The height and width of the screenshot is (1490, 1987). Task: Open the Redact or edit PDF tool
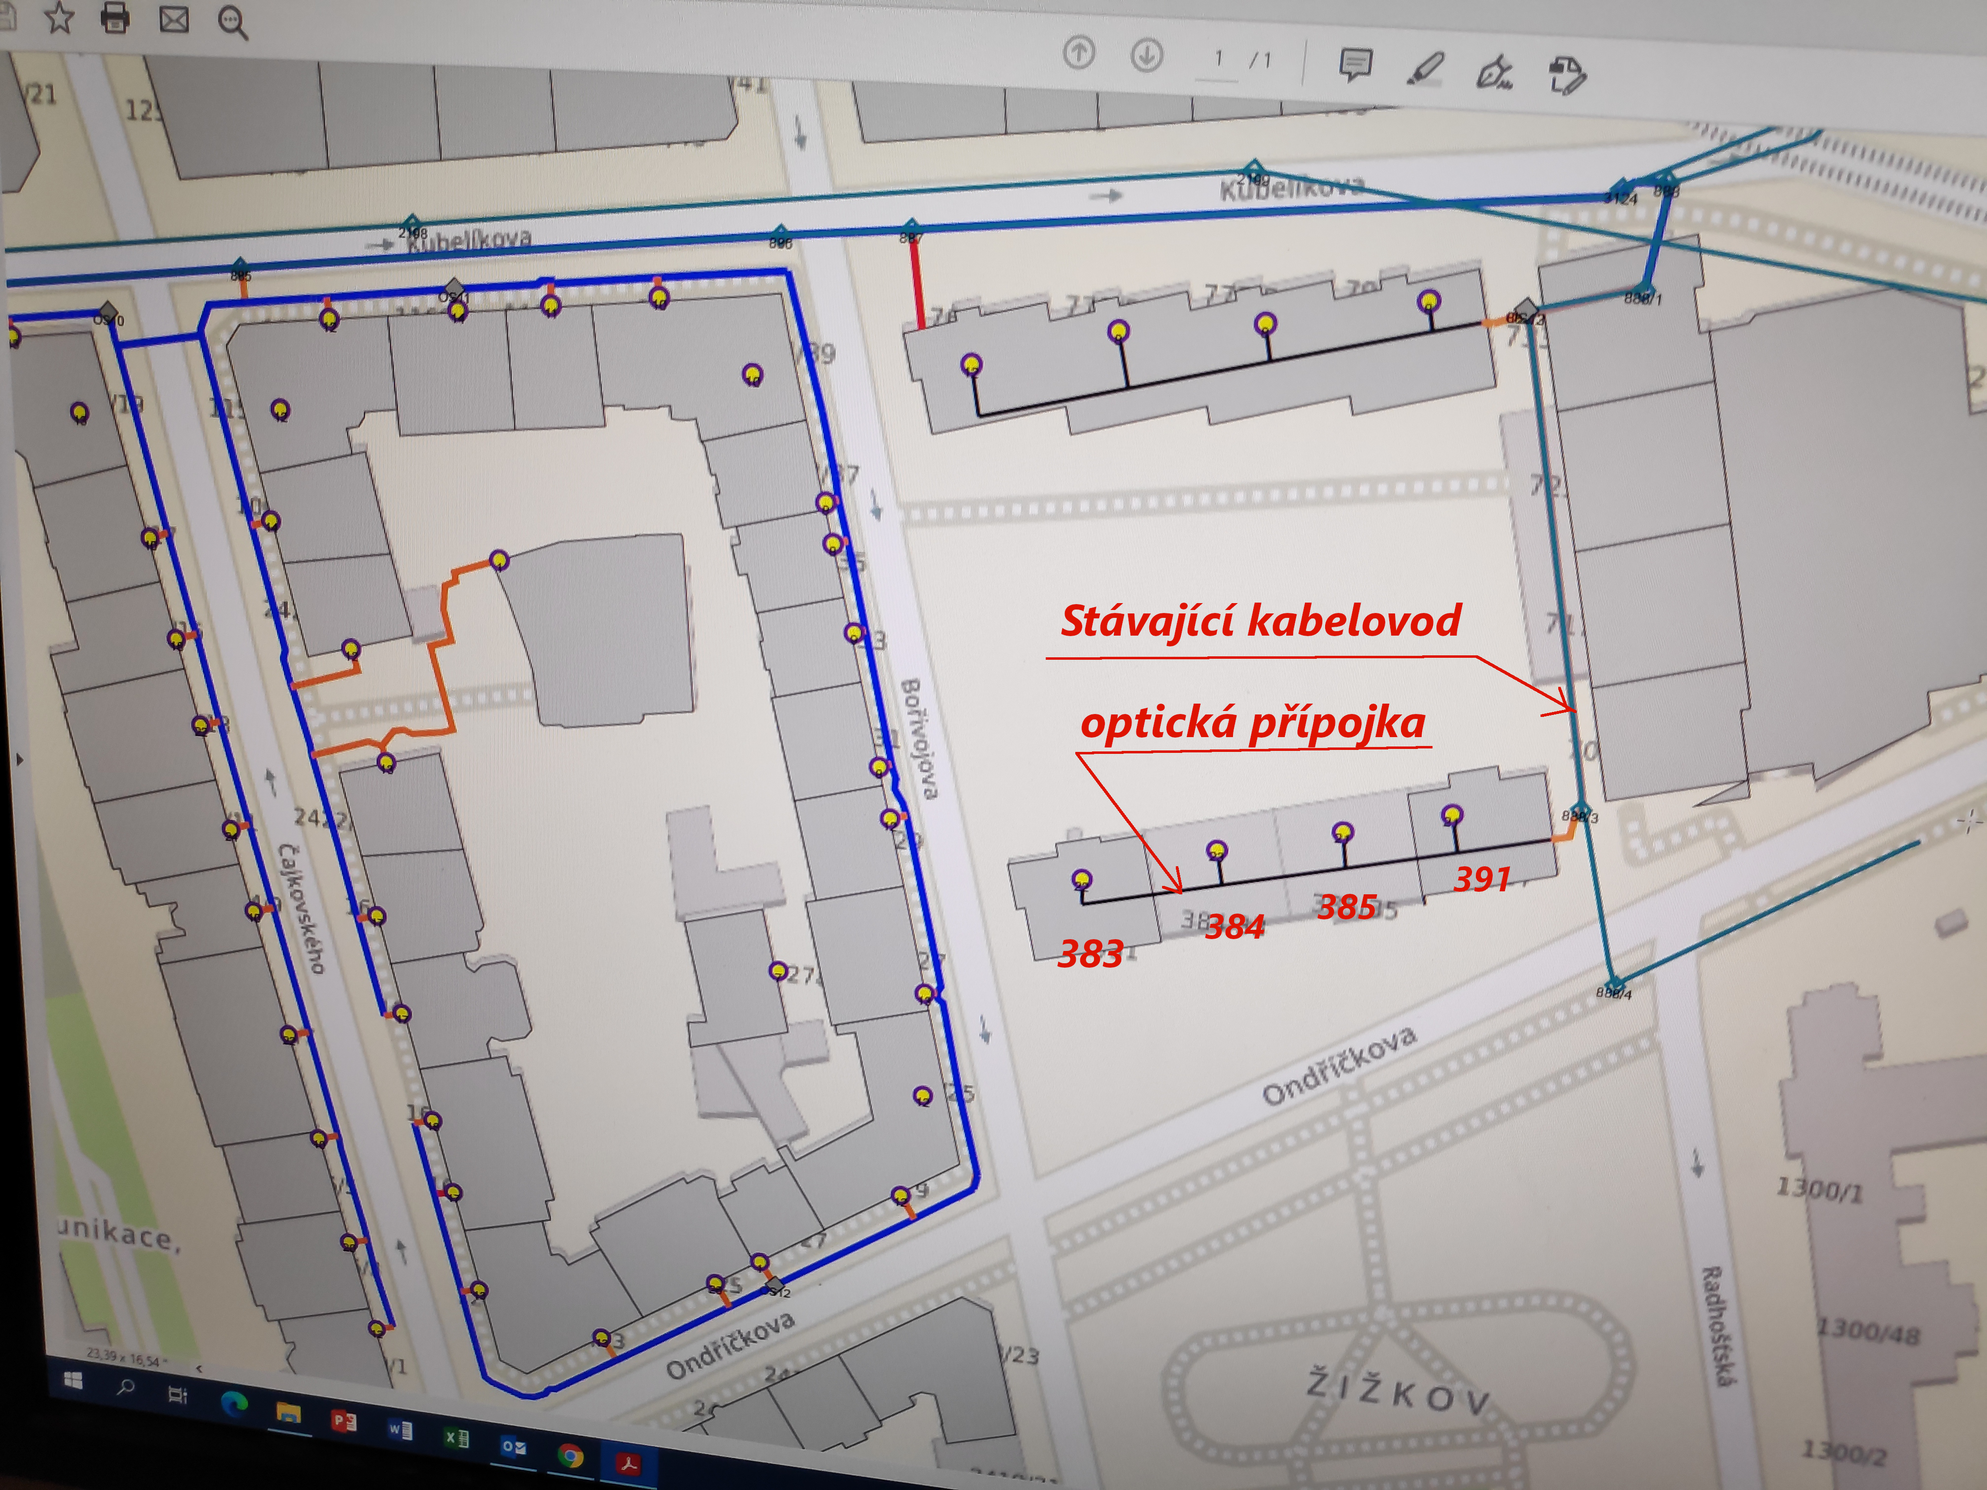1568,74
